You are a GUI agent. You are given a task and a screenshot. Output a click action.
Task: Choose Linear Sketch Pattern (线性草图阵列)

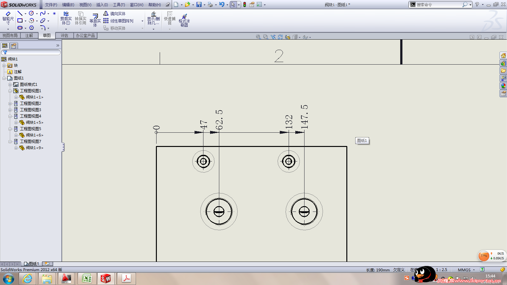coord(119,21)
